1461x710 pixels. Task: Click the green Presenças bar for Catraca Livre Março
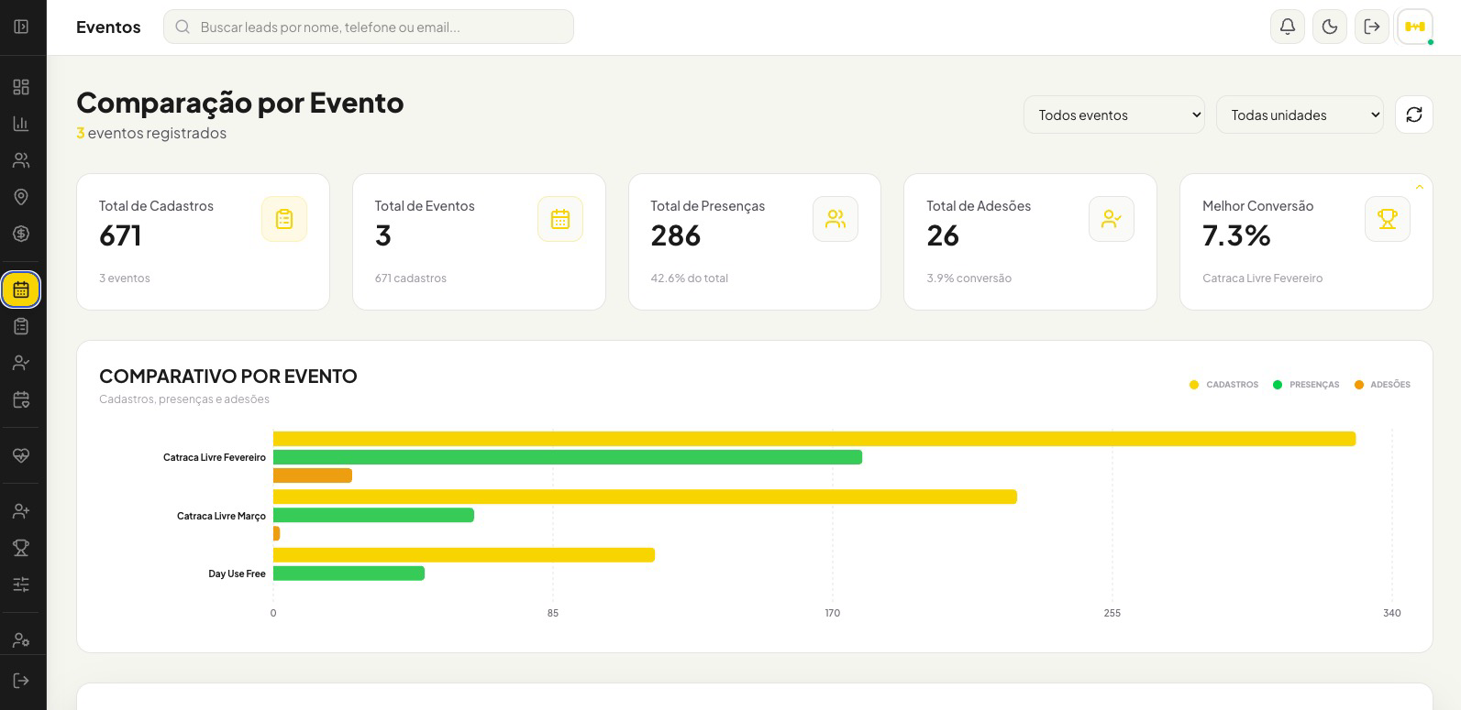tap(373, 515)
